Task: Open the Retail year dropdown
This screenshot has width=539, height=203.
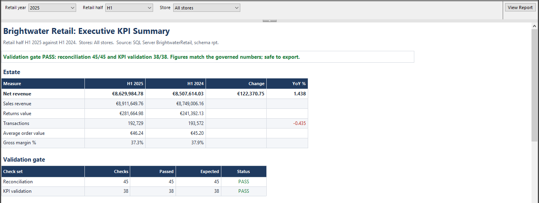Action: click(x=52, y=7)
